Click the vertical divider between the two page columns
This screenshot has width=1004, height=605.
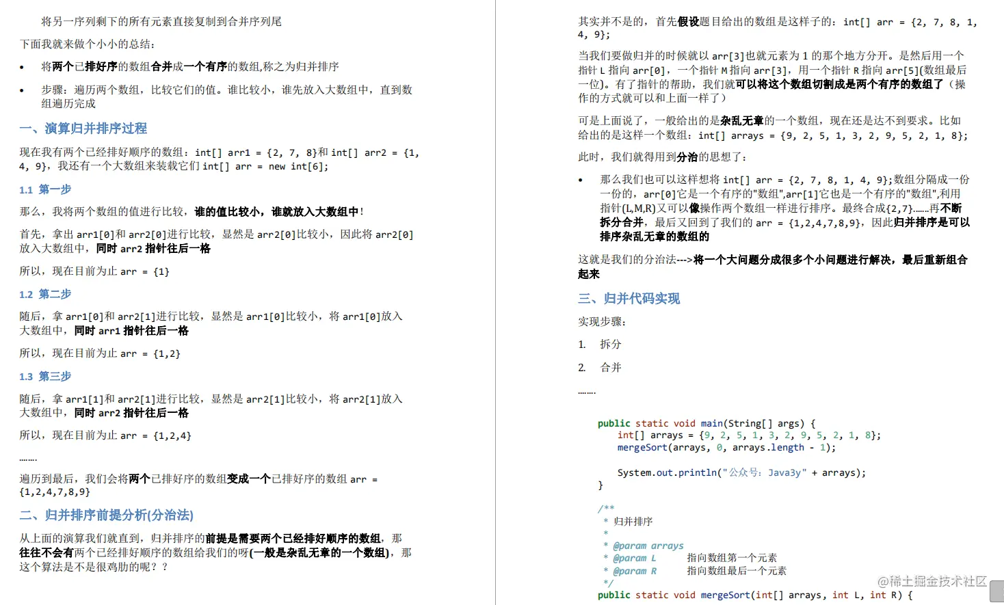pyautogui.click(x=495, y=301)
